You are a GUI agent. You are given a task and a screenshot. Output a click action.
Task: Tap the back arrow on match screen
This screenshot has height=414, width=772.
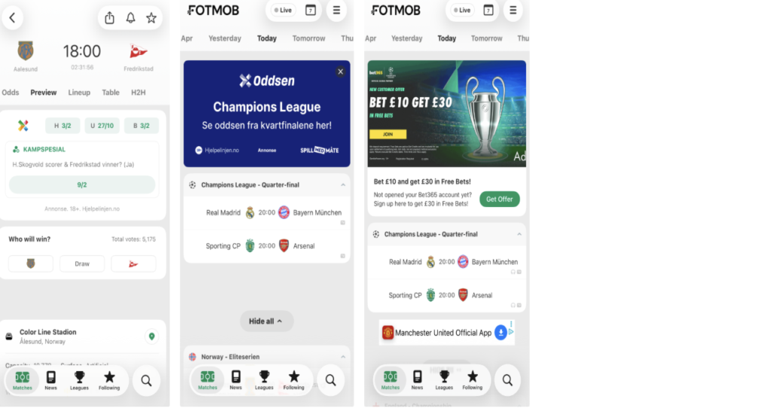click(x=13, y=18)
